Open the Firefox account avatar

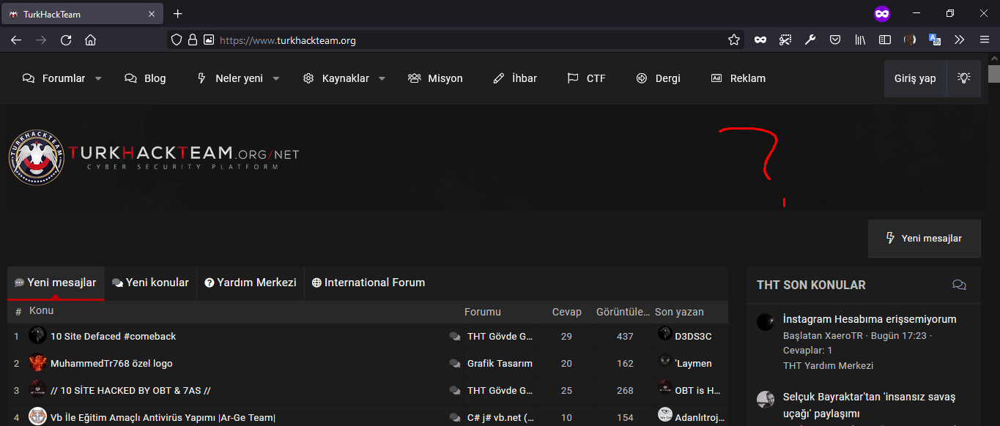910,40
